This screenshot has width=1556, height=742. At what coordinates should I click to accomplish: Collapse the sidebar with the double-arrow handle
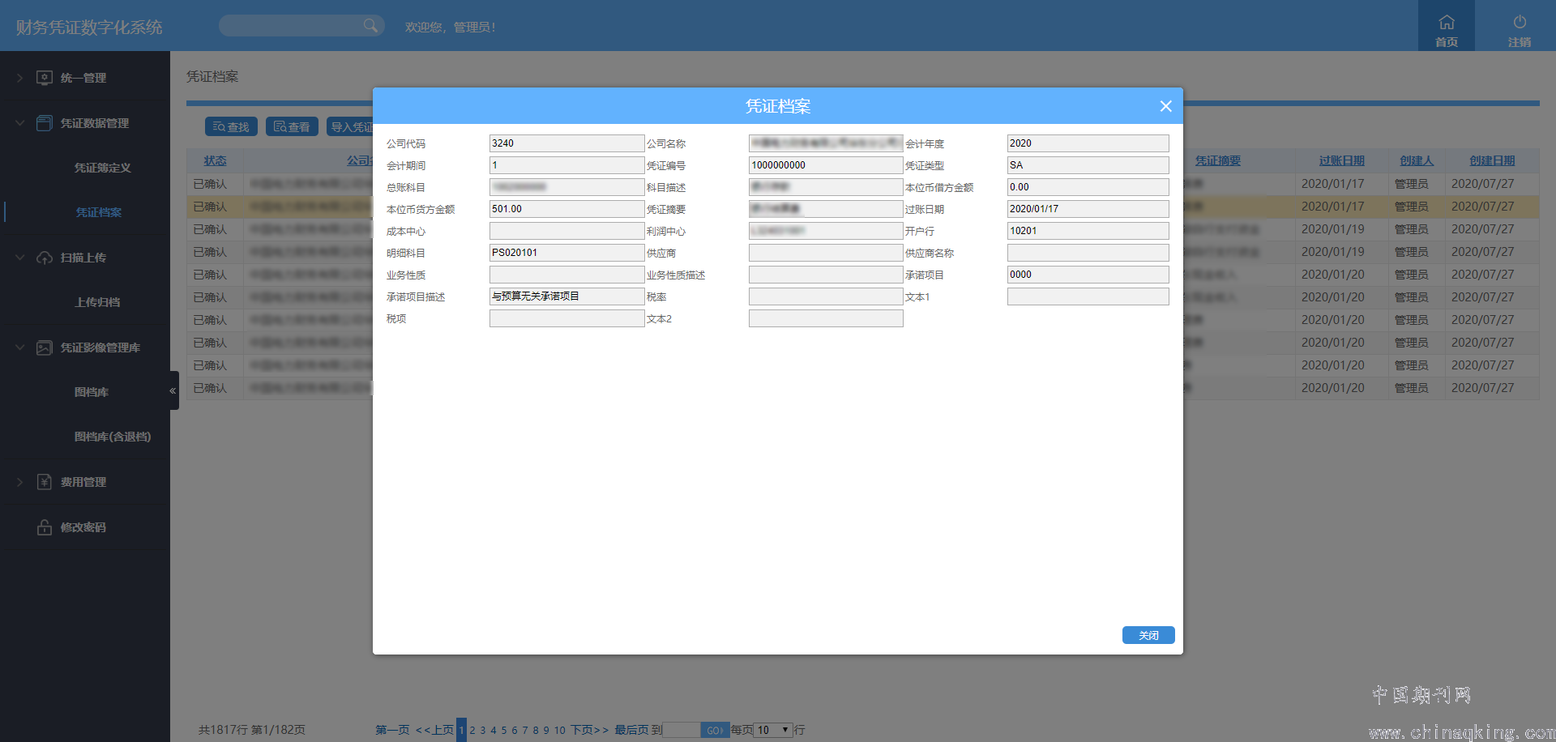pyautogui.click(x=173, y=390)
